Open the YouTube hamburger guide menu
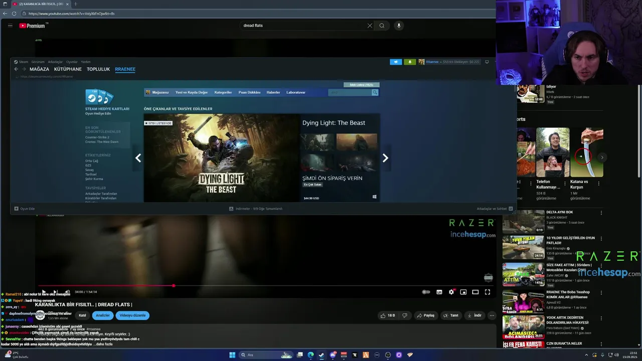The image size is (642, 361). tap(10, 26)
